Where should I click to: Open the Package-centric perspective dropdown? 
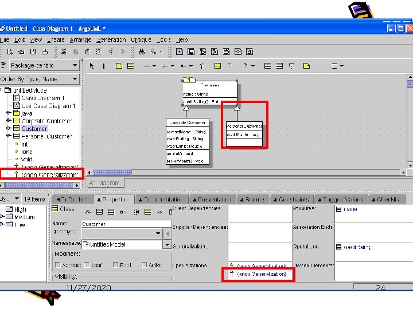(x=75, y=65)
